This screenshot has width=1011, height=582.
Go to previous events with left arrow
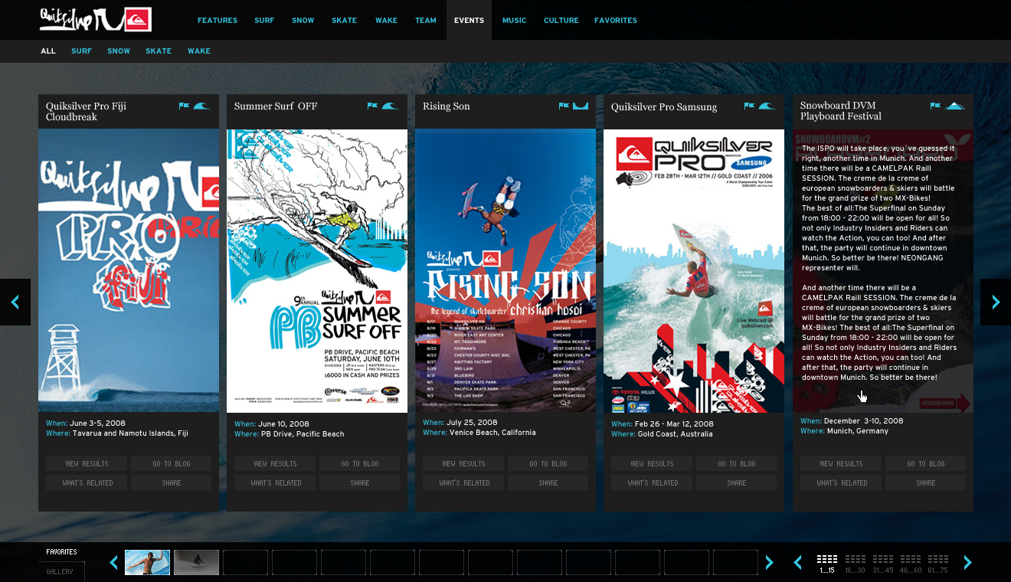click(x=15, y=302)
